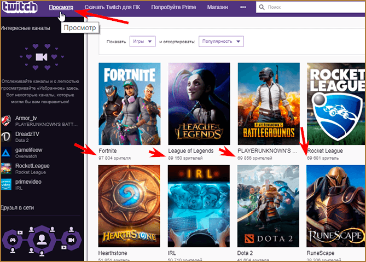Open the RocketLeague channel name

tap(32, 166)
